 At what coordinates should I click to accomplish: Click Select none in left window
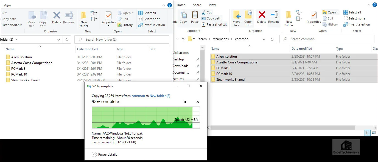[149, 19]
